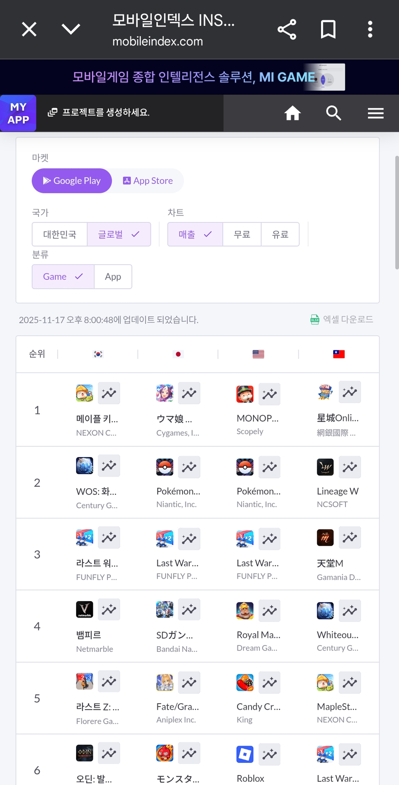Switch chart type to 무료
Screen dimensions: 399x785
click(x=242, y=234)
